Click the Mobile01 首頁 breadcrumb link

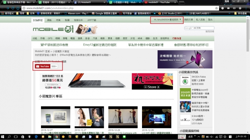pyautogui.click(x=42, y=51)
